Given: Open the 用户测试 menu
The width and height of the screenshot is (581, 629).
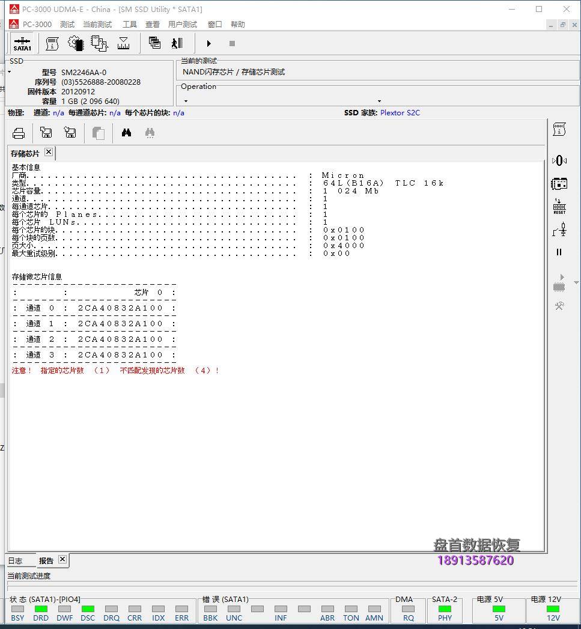Looking at the screenshot, I should (183, 25).
